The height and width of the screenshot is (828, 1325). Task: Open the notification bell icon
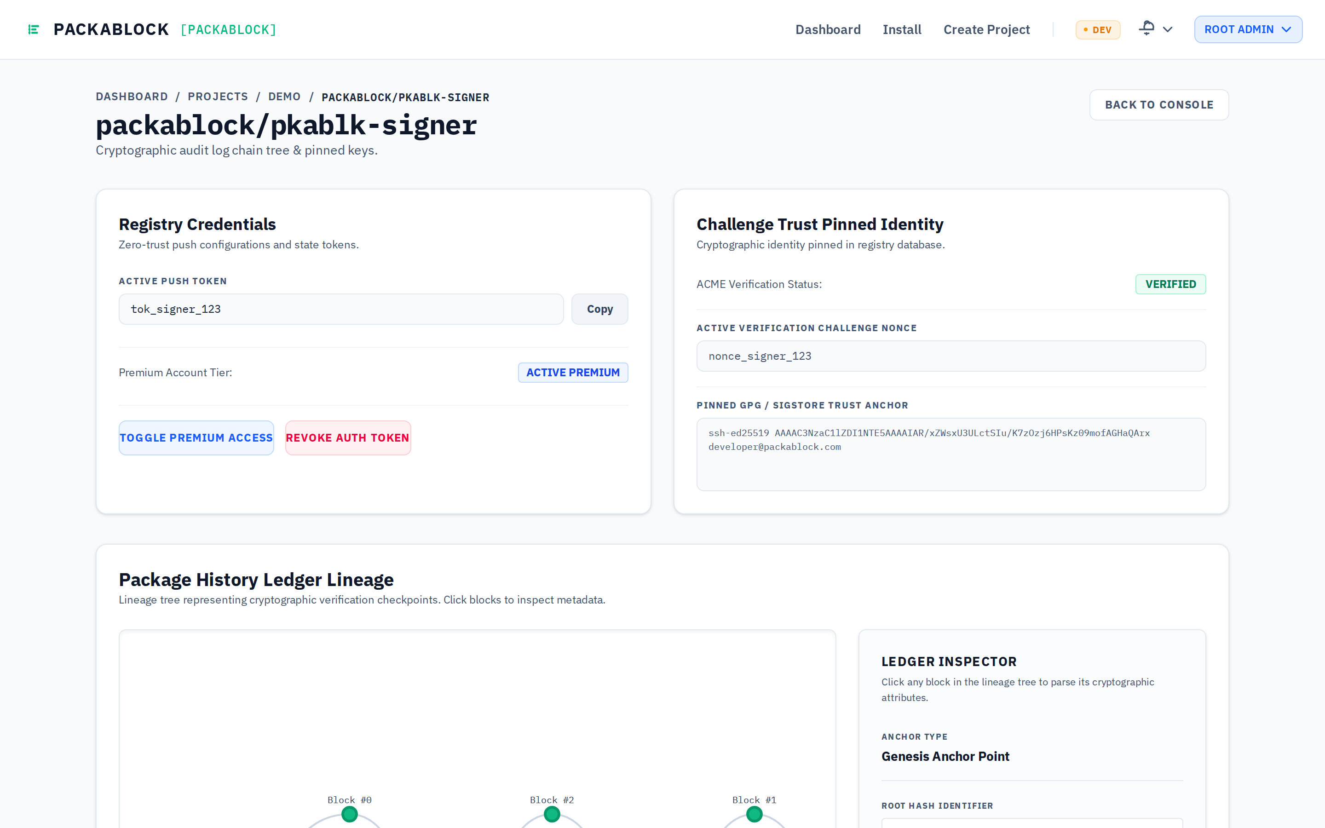(1146, 29)
